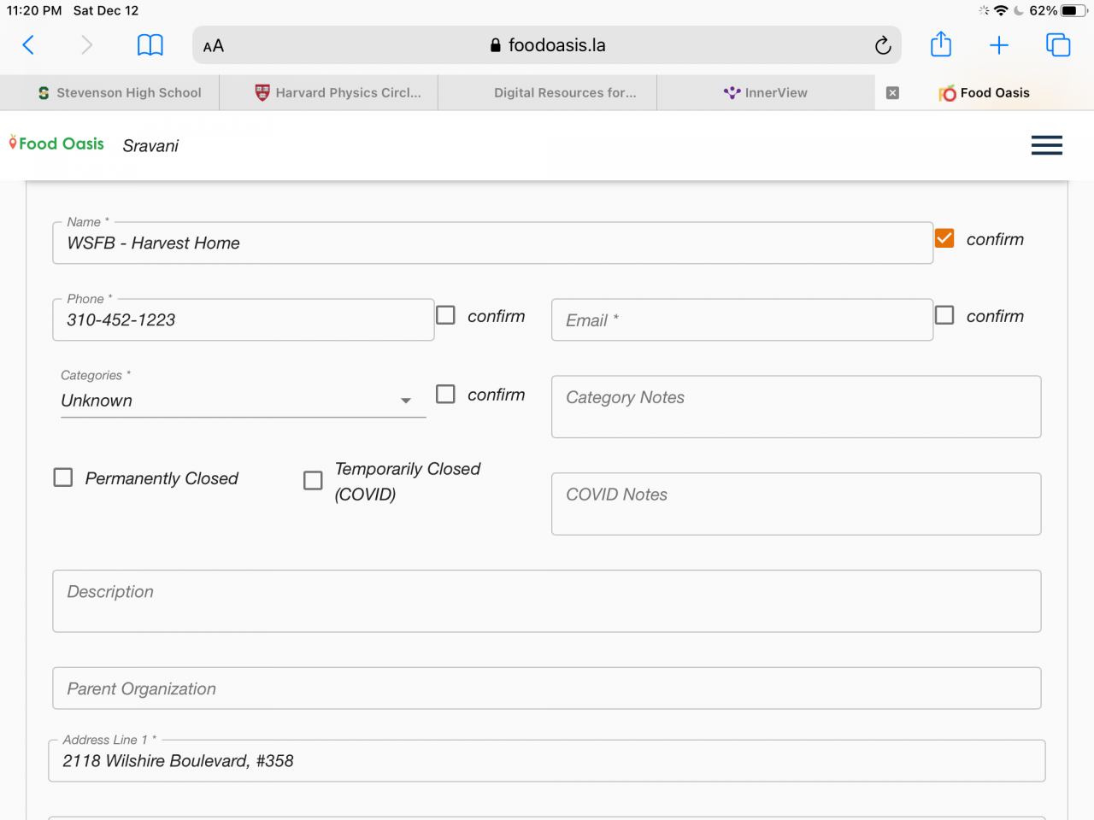Select the Food Oasis tab
Viewport: 1094px width, 820px height.
tap(985, 93)
